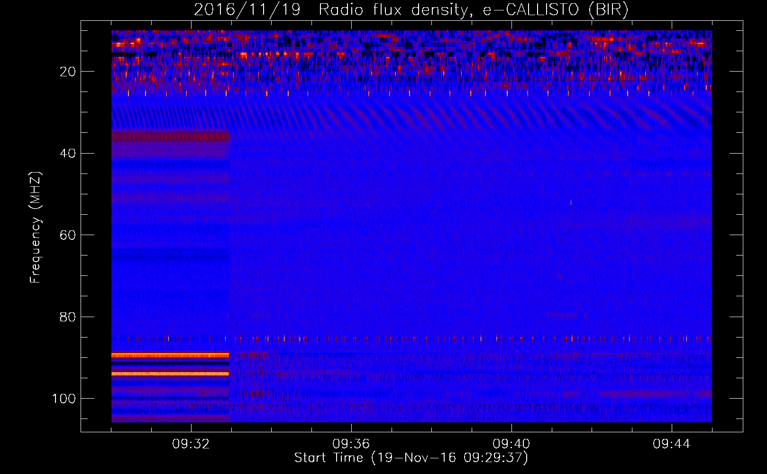Image resolution: width=767 pixels, height=474 pixels.
Task: Click the '60' frequency tick label
Action: click(x=68, y=236)
